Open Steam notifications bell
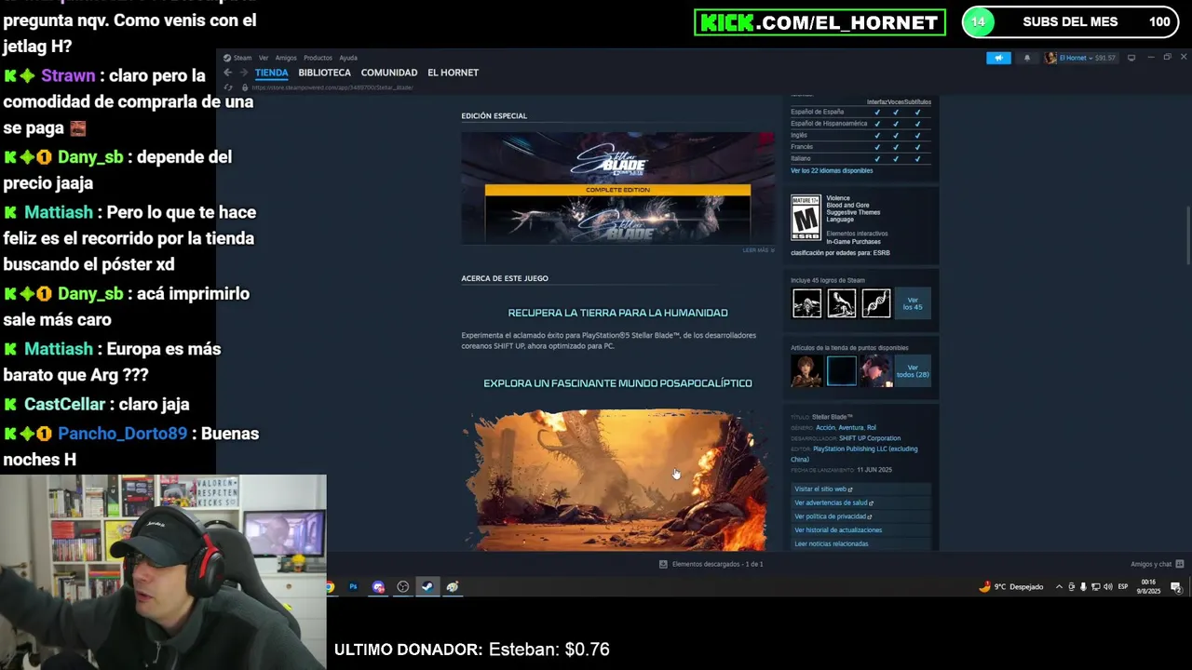This screenshot has height=670, width=1192. [x=1027, y=58]
